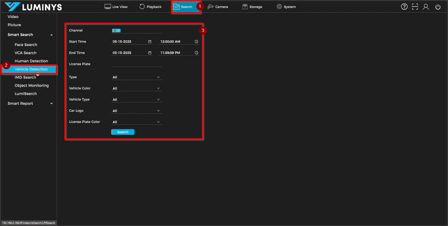Image resolution: width=448 pixels, height=226 pixels.
Task: Open the clock picker for End Time
Action: (196, 53)
